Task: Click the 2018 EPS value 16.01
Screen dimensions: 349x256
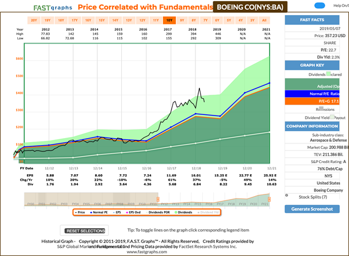Action: pos(196,175)
